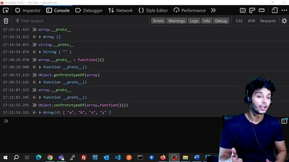Activate the element picker tool

pyautogui.click(x=6, y=10)
